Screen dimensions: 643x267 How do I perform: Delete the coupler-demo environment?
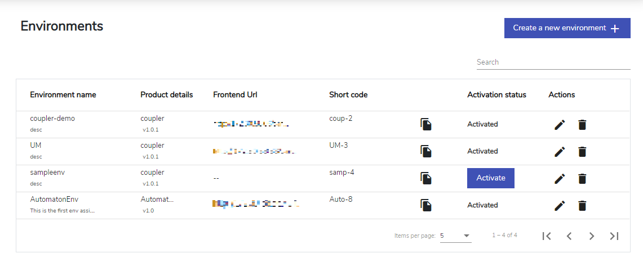pyautogui.click(x=582, y=125)
